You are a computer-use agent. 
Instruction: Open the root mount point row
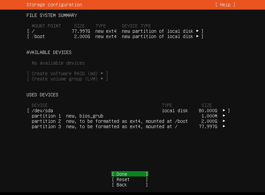(115, 31)
